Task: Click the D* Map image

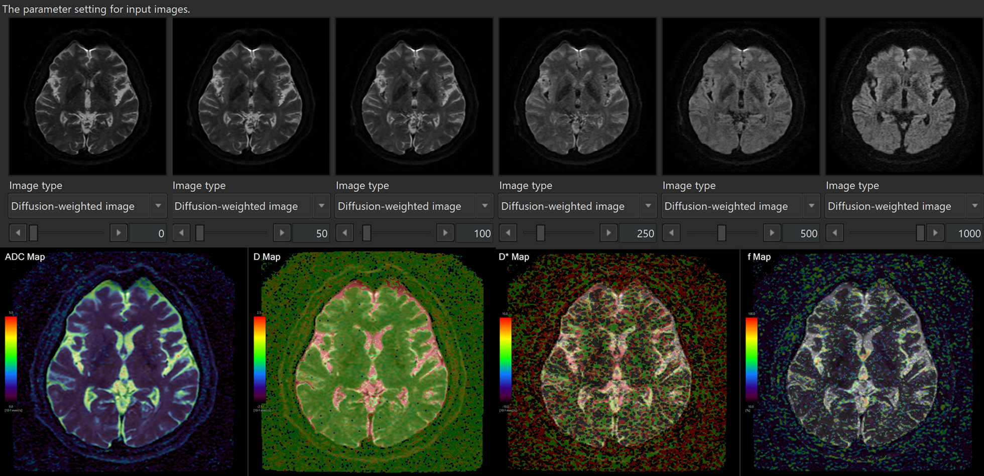Action: [x=618, y=362]
